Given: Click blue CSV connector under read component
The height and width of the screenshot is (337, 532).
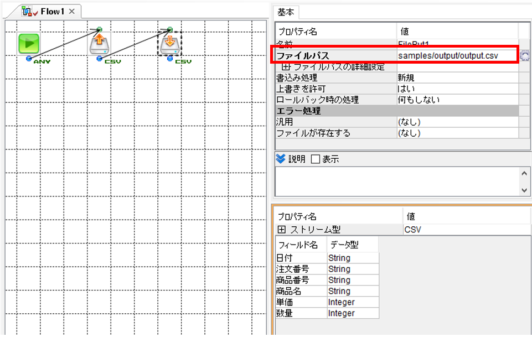Looking at the screenshot, I should (100, 59).
